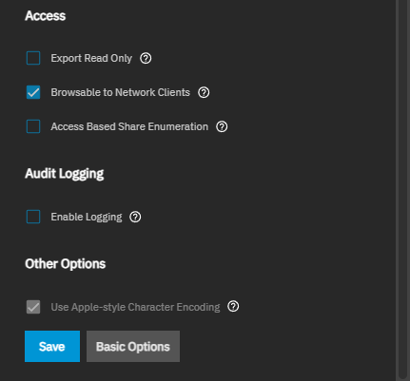Switch to Basic Options

tap(133, 347)
